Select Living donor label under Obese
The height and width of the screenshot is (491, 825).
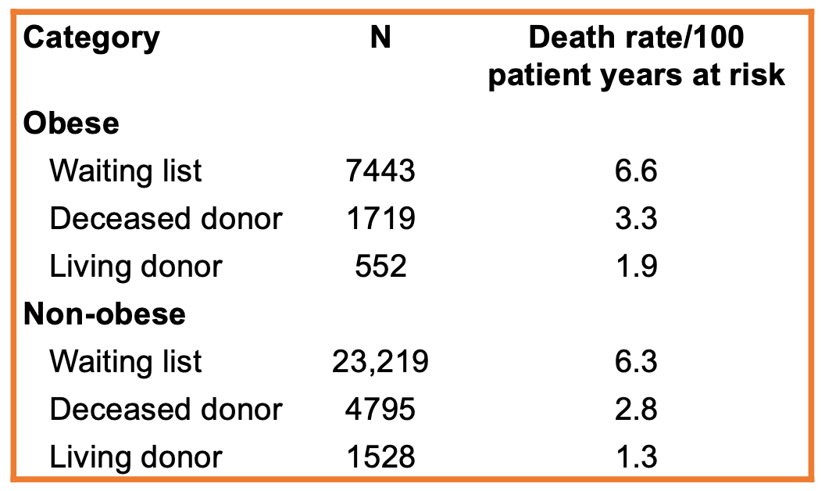point(136,267)
